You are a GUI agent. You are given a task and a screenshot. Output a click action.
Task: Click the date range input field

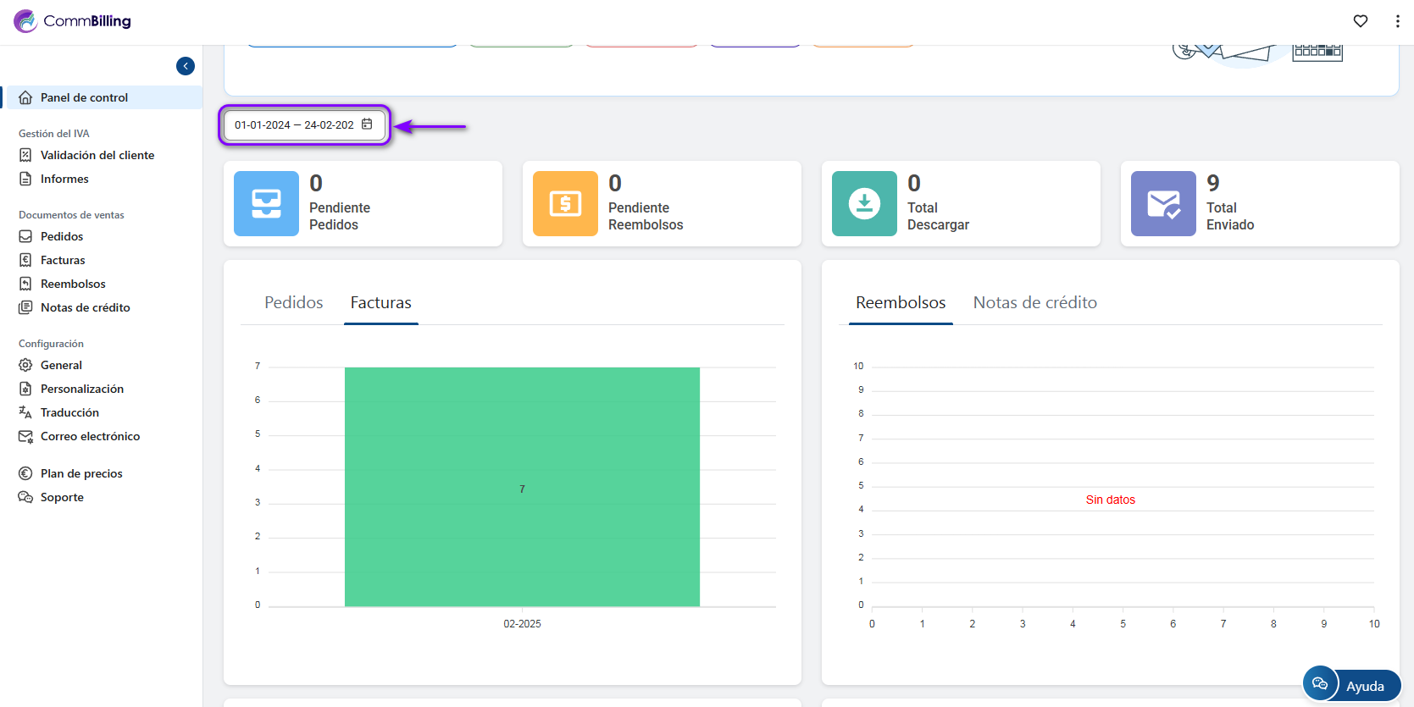click(293, 125)
